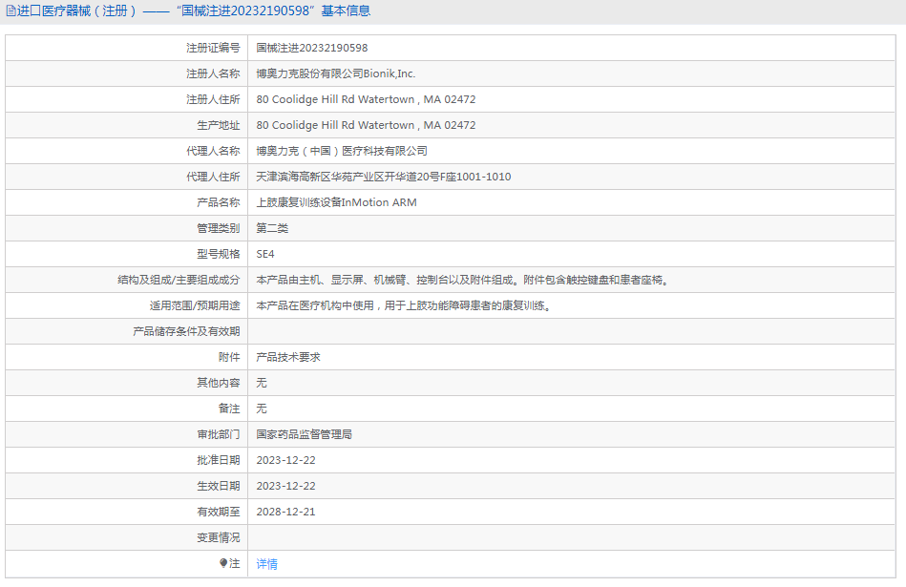Click the 产品名称 label

219,202
